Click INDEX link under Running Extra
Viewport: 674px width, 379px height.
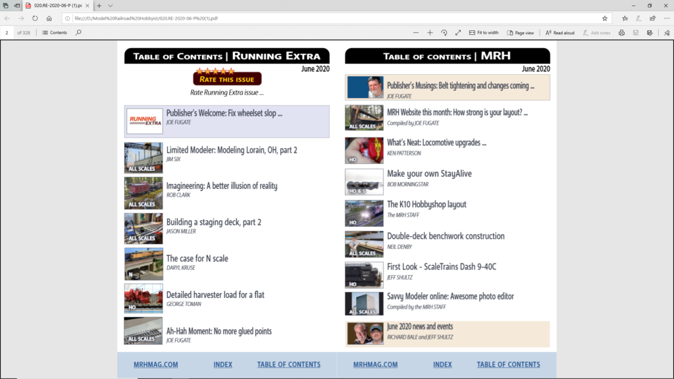point(222,365)
